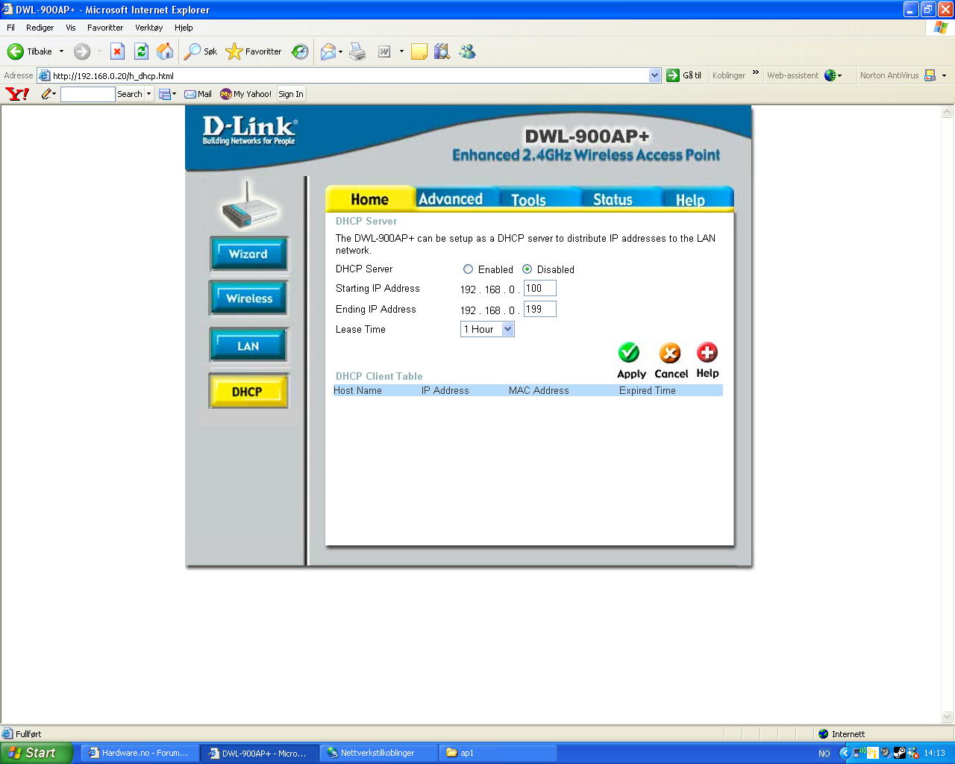This screenshot has width=955, height=764.
Task: Open the Yahoo Mail envelope
Action: [x=198, y=94]
